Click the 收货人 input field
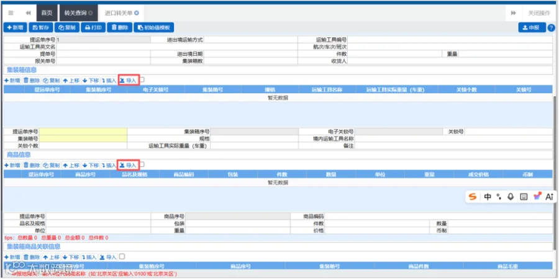The width and height of the screenshot is (559, 279). (x=450, y=61)
